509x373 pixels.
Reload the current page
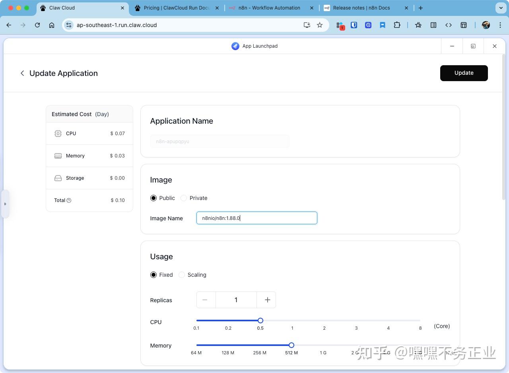37,25
